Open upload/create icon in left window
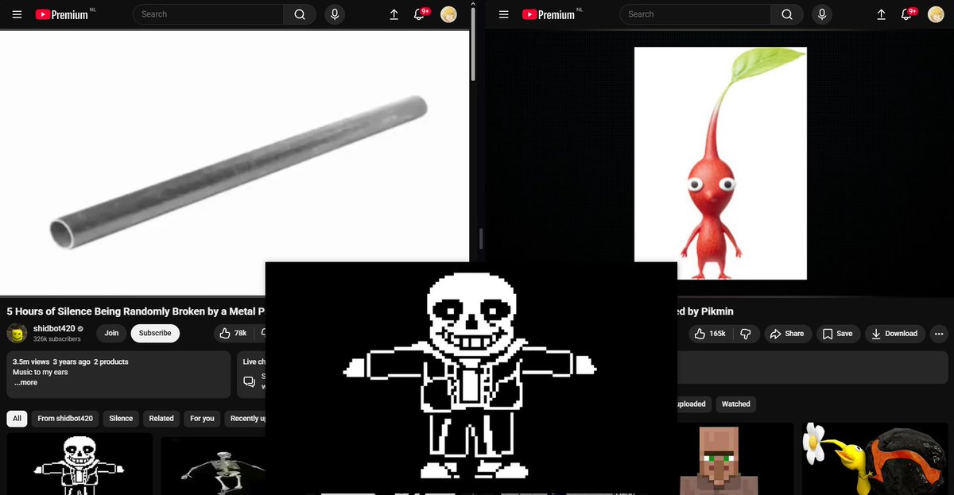Image resolution: width=954 pixels, height=495 pixels. [394, 14]
